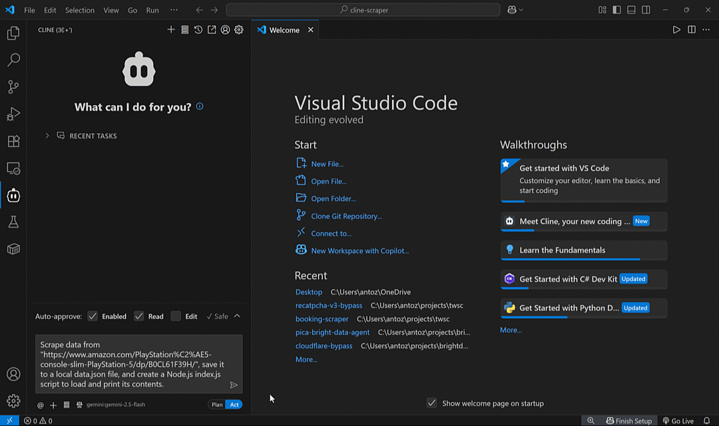This screenshot has height=426, width=719.
Task: Start a new Cline task with plus icon
Action: coord(171,30)
